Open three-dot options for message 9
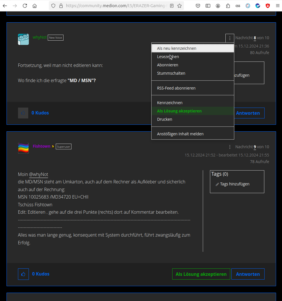The width and height of the screenshot is (282, 301). tap(230, 147)
